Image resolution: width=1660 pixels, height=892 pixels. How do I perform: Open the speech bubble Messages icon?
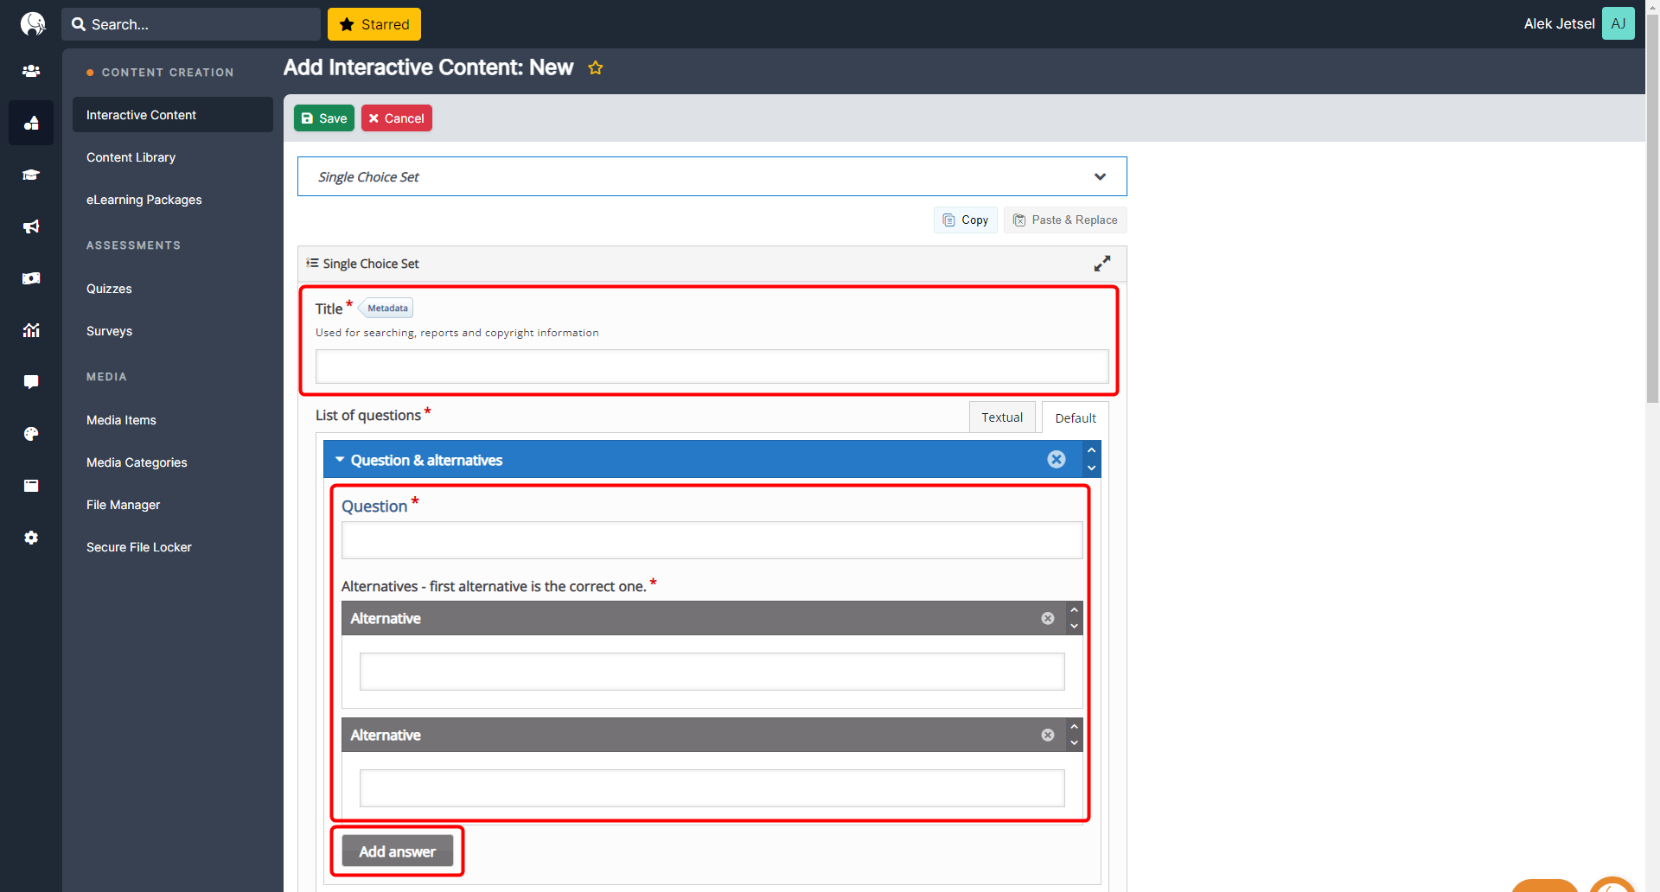31,382
